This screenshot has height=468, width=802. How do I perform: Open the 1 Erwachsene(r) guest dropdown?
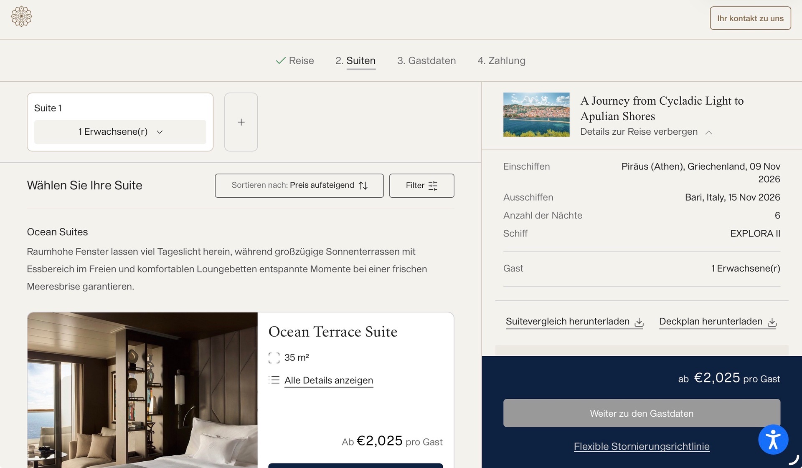tap(120, 132)
